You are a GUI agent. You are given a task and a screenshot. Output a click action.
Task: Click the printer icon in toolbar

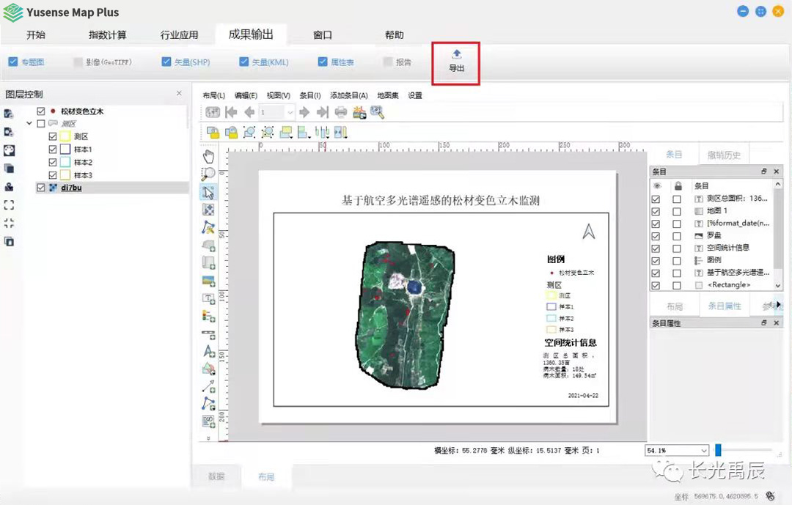tap(341, 112)
